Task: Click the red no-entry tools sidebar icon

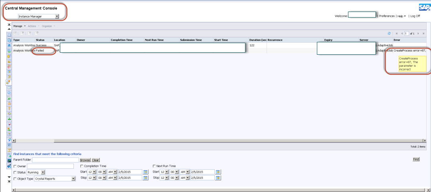Action: (x=9, y=66)
